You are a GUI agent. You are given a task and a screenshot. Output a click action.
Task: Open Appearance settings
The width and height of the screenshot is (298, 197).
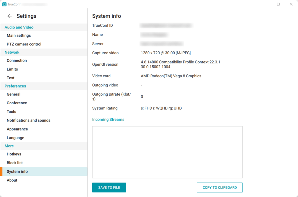coord(17,129)
